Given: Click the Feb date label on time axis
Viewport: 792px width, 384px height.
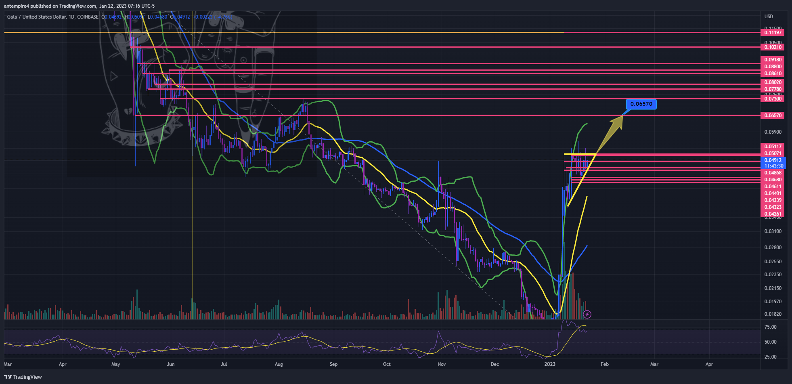Looking at the screenshot, I should [x=605, y=364].
